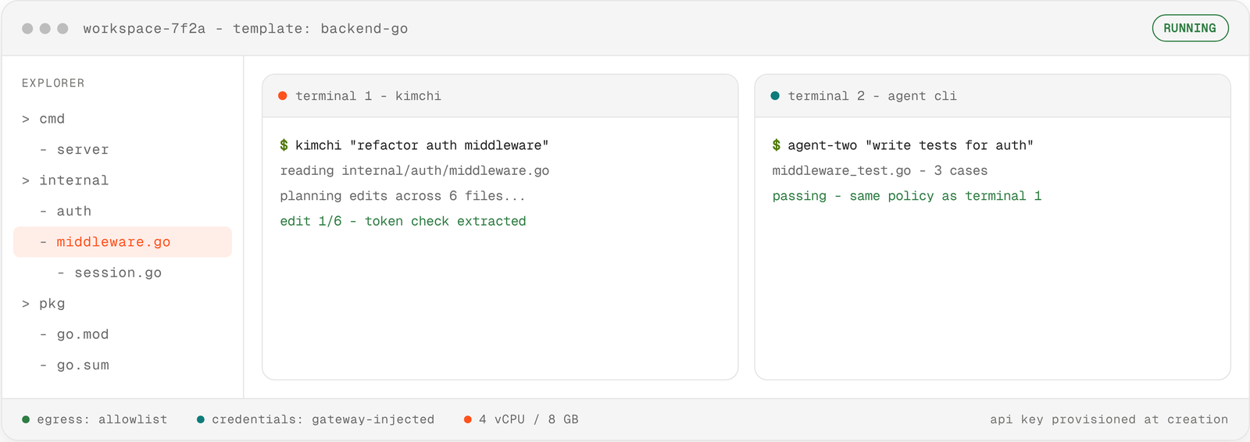Open middleware.go in the explorer

point(123,242)
